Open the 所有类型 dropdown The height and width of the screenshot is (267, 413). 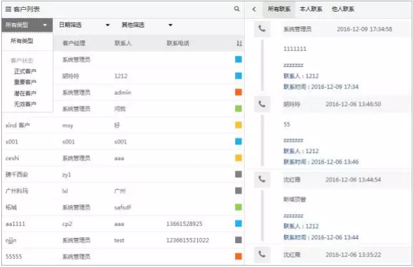point(27,25)
